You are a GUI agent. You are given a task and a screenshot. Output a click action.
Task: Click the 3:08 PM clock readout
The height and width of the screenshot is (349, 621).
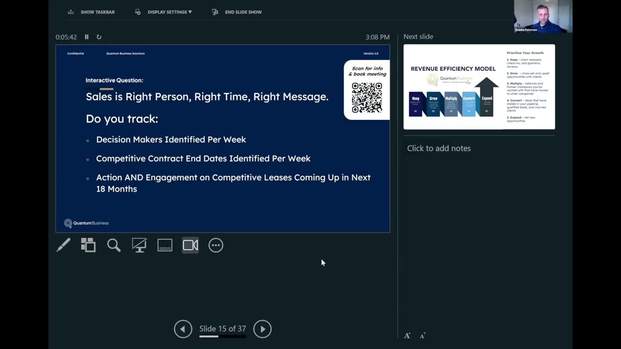click(377, 37)
